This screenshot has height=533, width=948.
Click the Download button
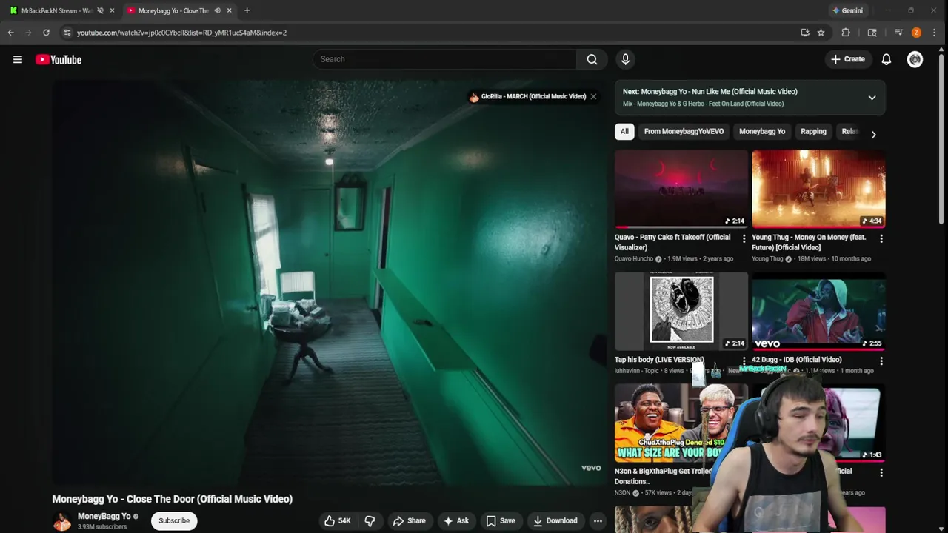coord(555,521)
